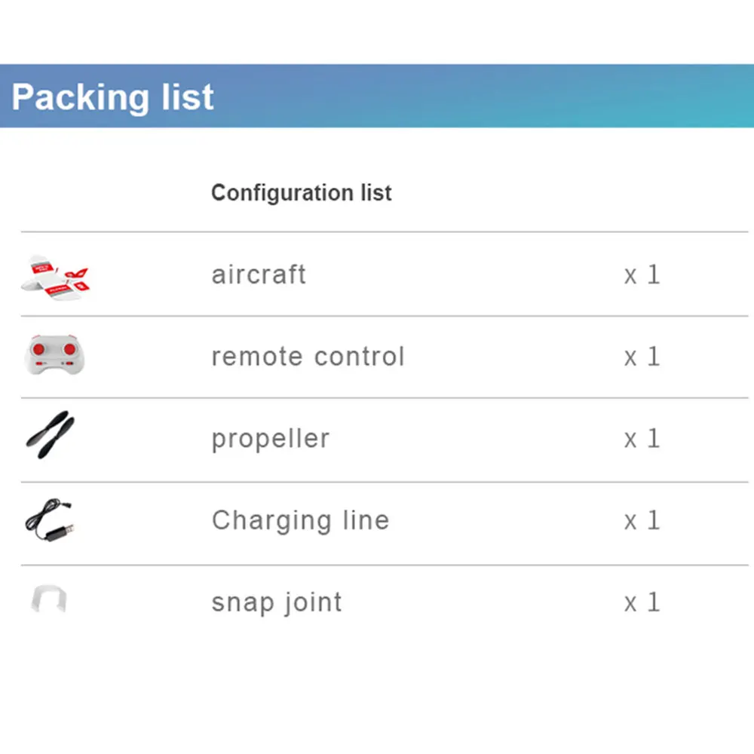Click the 'x 1' quantity for aircraft
Screen dimensions: 754x754
(x=642, y=275)
